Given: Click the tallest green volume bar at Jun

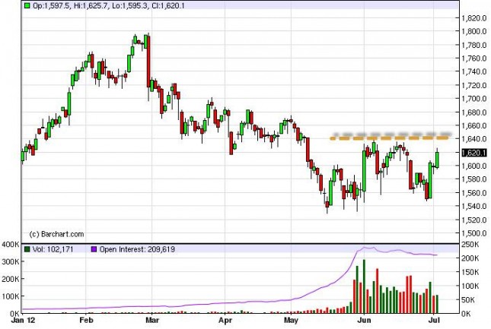Looking at the screenshot, I should (x=364, y=286).
